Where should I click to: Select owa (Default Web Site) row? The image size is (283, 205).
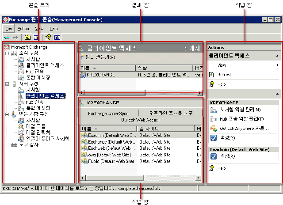pos(141,155)
